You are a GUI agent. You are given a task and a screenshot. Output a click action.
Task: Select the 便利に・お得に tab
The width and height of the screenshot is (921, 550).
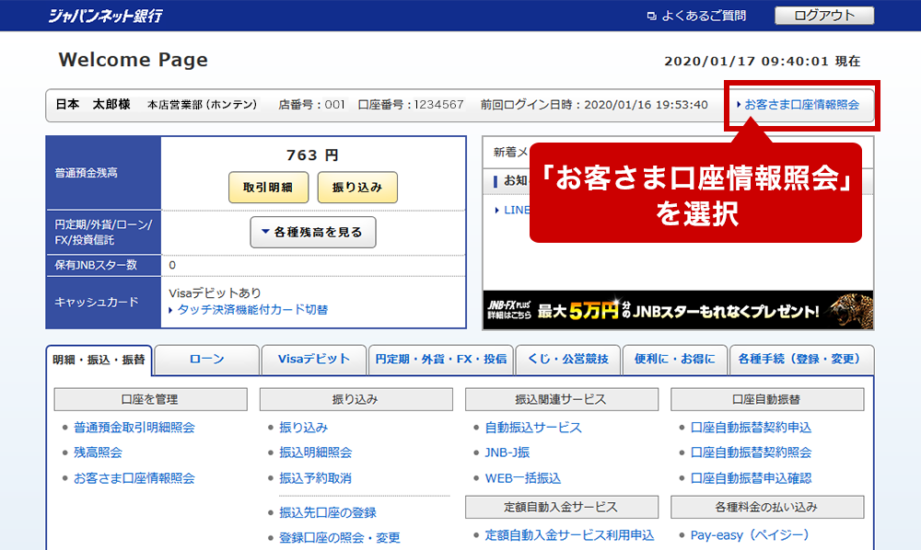tap(675, 359)
